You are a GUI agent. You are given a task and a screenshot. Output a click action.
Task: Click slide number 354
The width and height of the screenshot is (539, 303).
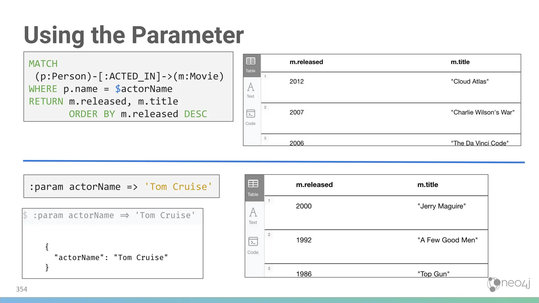pyautogui.click(x=22, y=289)
